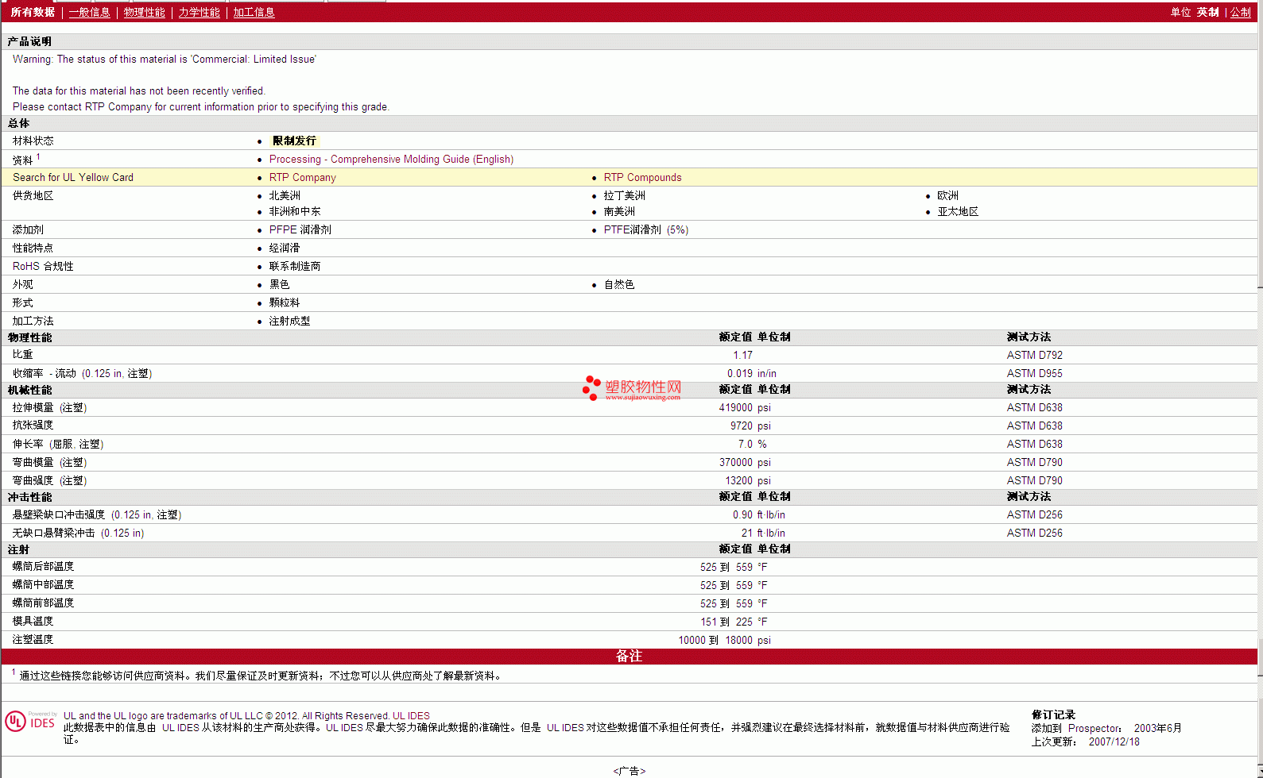Open the 加工信息 tab

254,13
